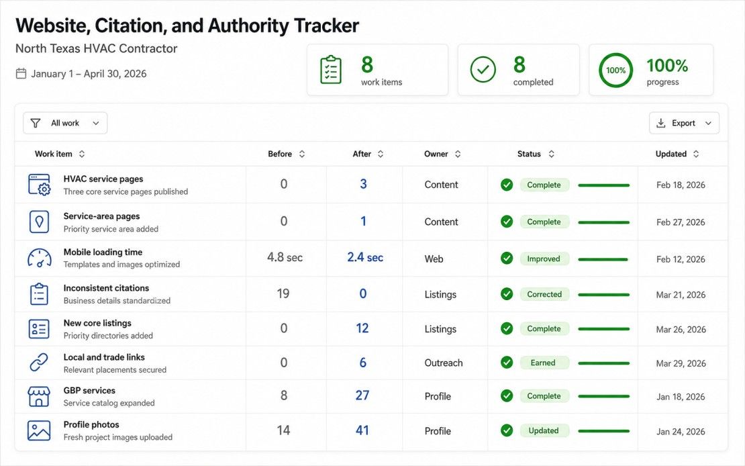Click the Profile photos image icon
The height and width of the screenshot is (466, 745).
[x=39, y=430]
